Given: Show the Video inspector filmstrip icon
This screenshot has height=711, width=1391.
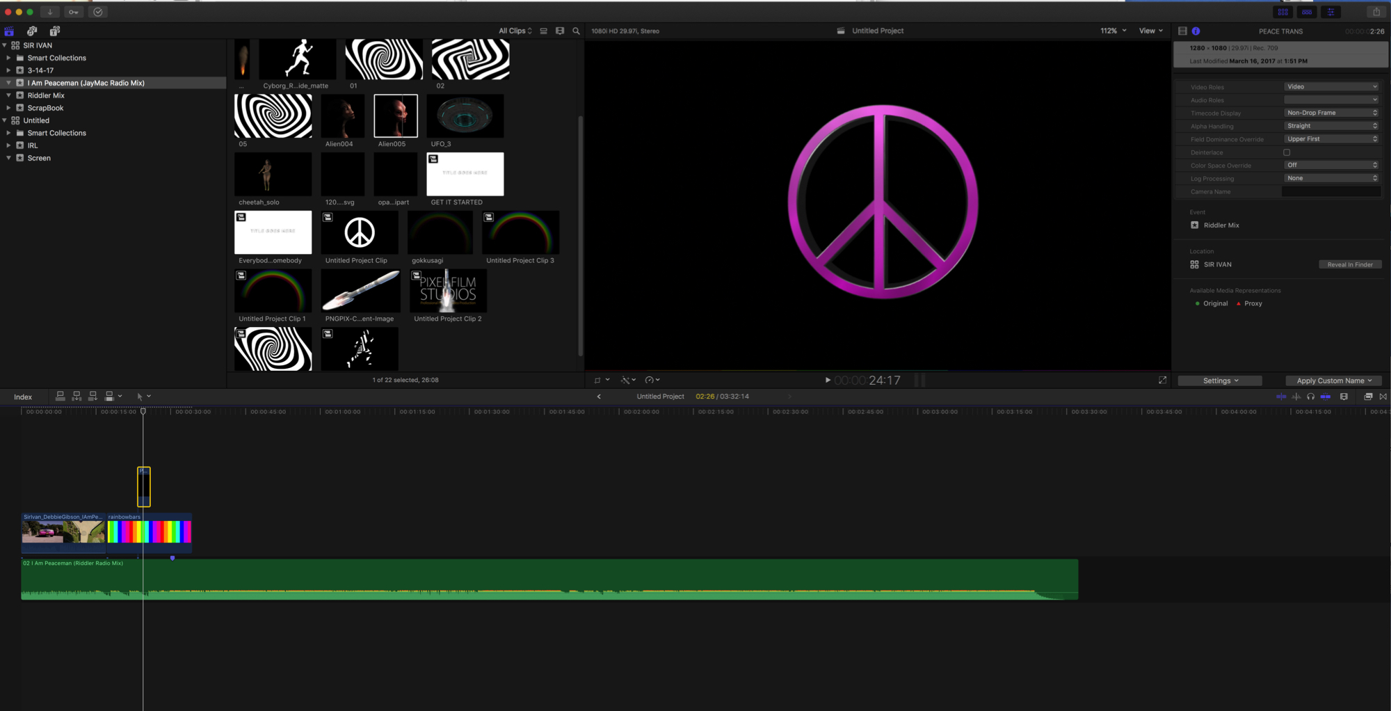Looking at the screenshot, I should (1182, 31).
